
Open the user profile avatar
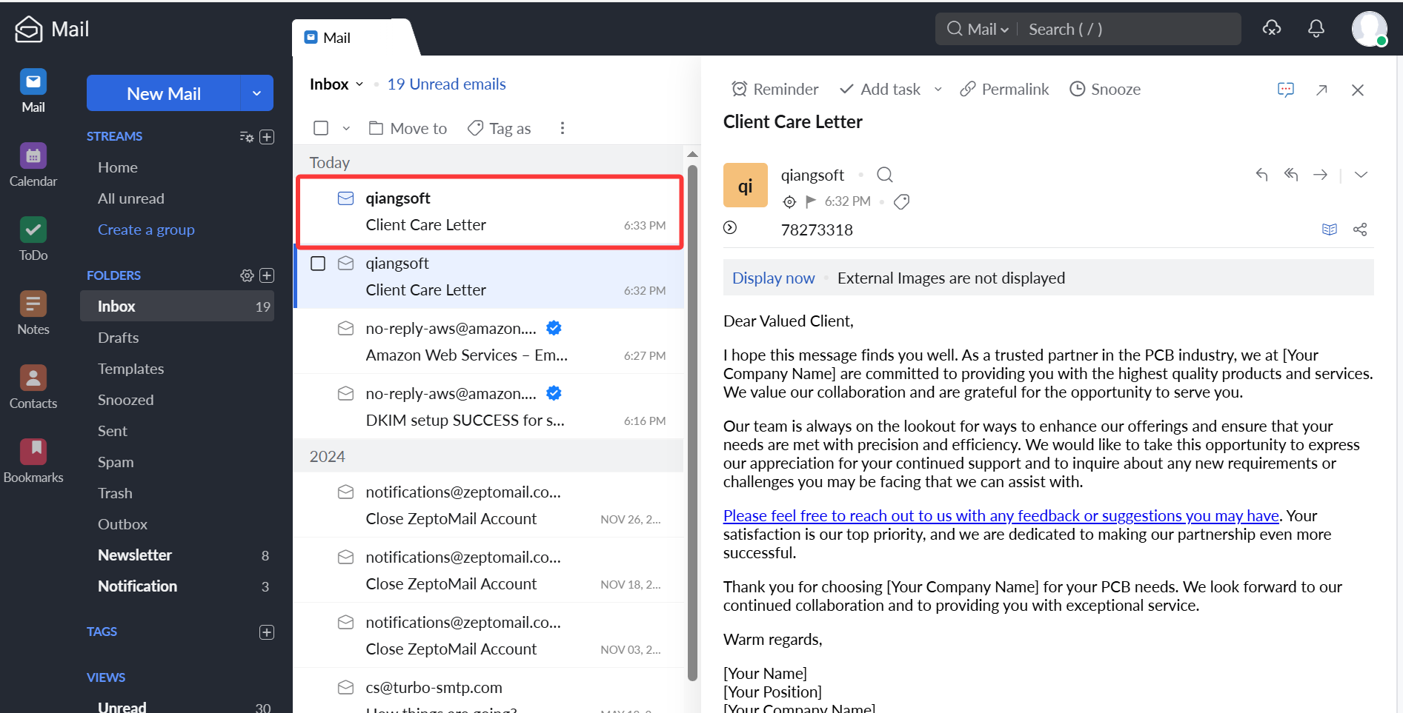(x=1369, y=29)
